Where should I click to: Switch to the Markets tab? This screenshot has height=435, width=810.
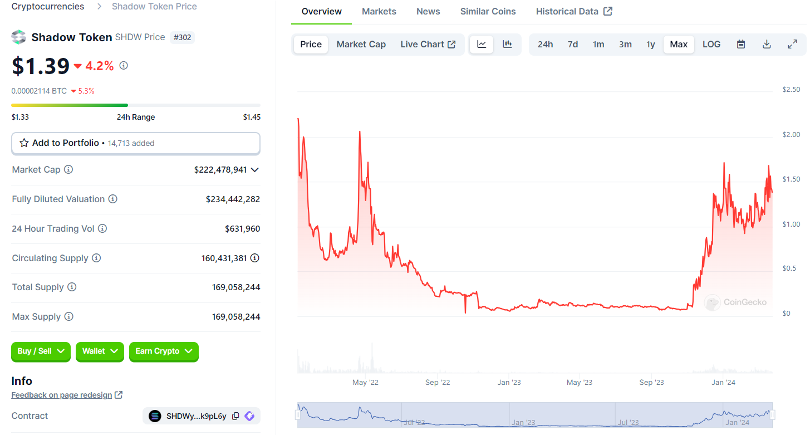pyautogui.click(x=379, y=11)
